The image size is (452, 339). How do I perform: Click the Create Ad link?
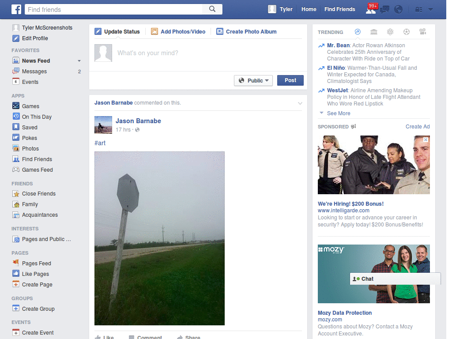coord(418,127)
